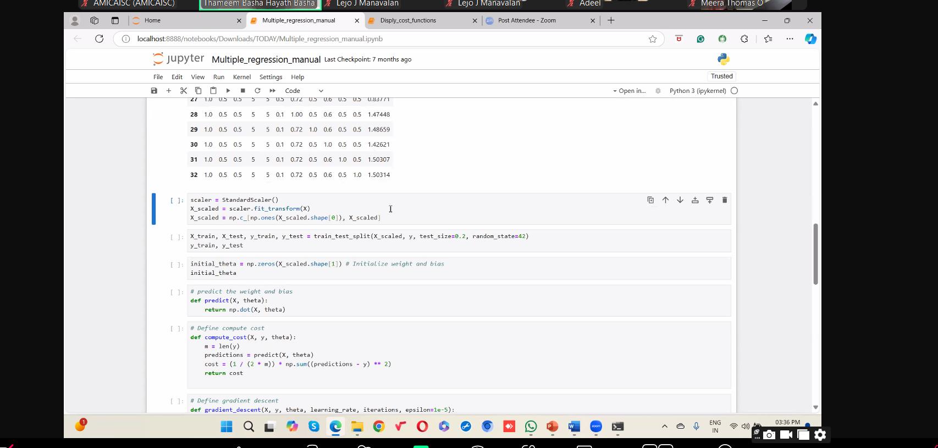
Task: Click the notebook's vertical scrollbar thumb
Action: point(815,254)
